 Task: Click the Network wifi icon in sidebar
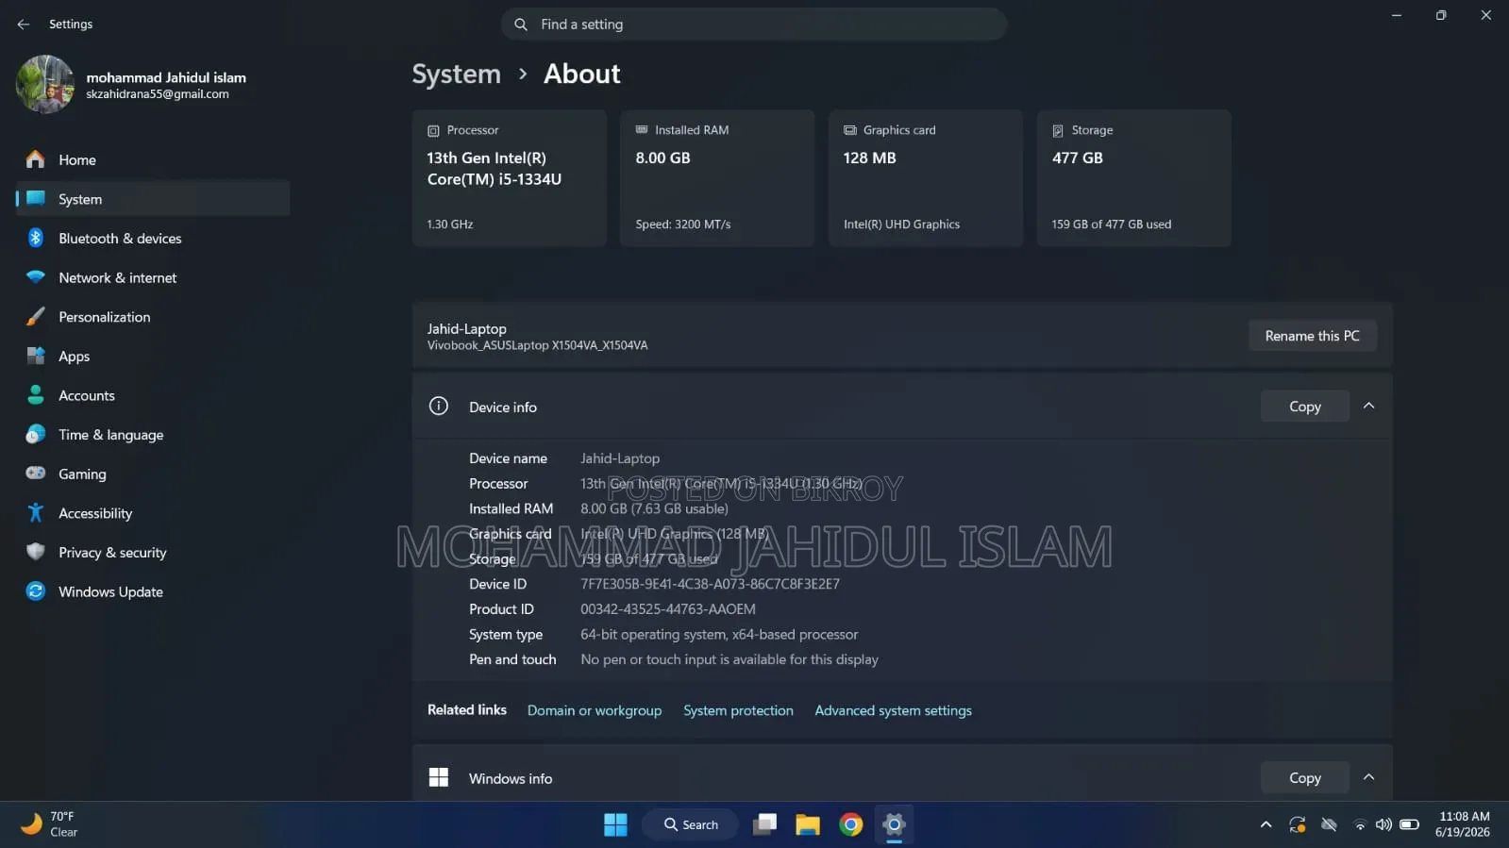pyautogui.click(x=36, y=277)
